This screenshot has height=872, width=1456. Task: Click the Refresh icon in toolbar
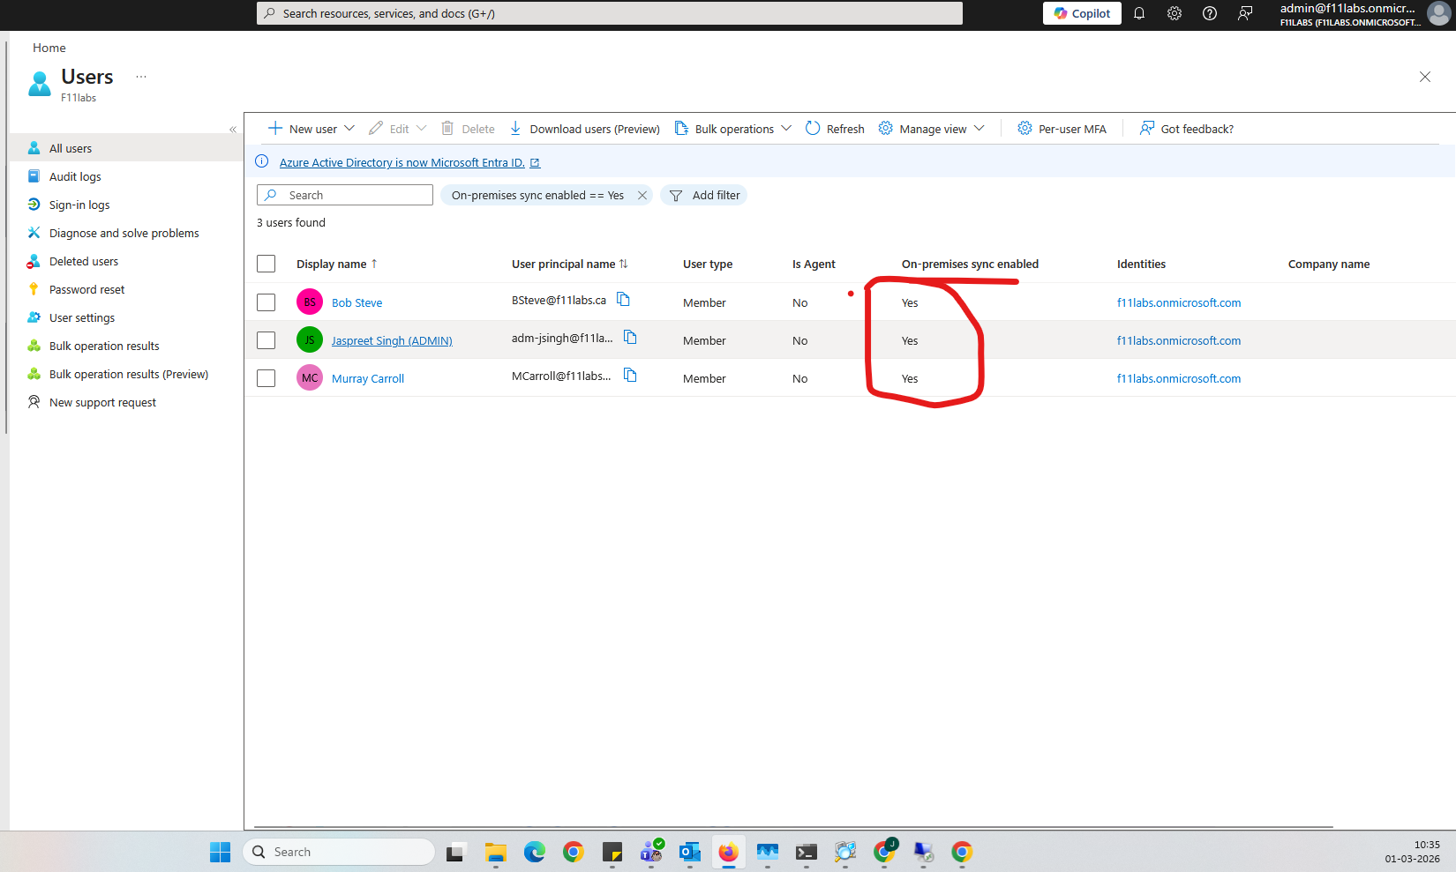813,129
